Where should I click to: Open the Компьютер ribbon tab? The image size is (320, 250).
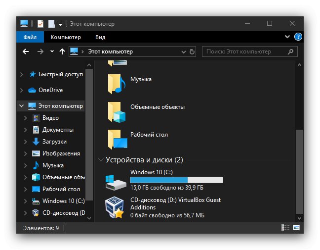66,37
